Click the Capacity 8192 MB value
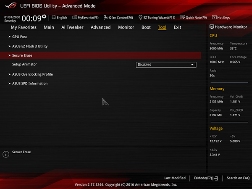 tap(215, 115)
